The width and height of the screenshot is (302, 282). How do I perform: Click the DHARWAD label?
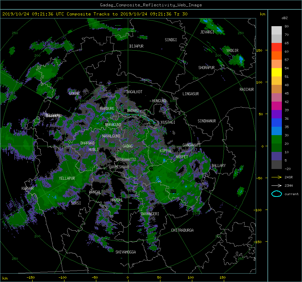click(x=88, y=143)
